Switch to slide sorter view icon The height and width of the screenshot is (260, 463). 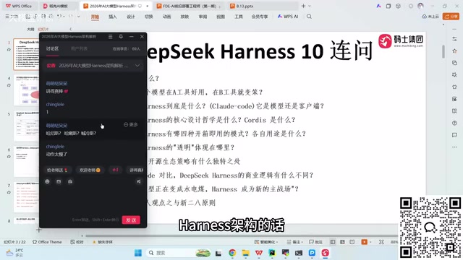coord(342,242)
